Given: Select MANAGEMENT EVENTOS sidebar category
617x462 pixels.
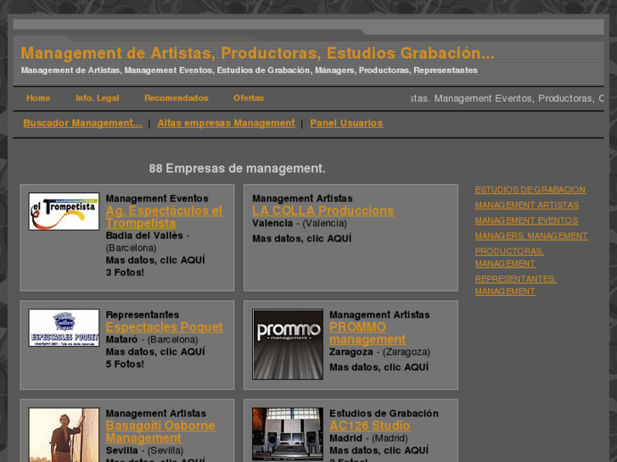Looking at the screenshot, I should point(526,220).
